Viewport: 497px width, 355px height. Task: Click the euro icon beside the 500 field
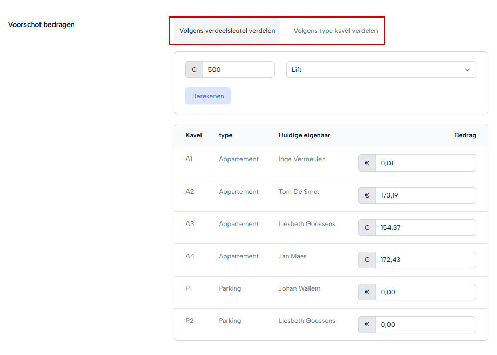194,70
